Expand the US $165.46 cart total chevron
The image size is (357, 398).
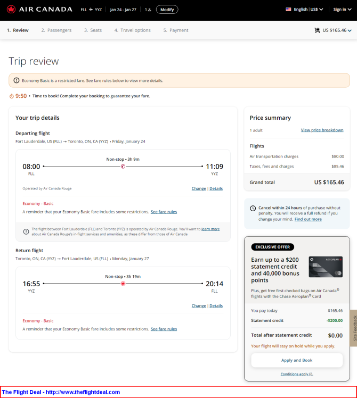[350, 30]
